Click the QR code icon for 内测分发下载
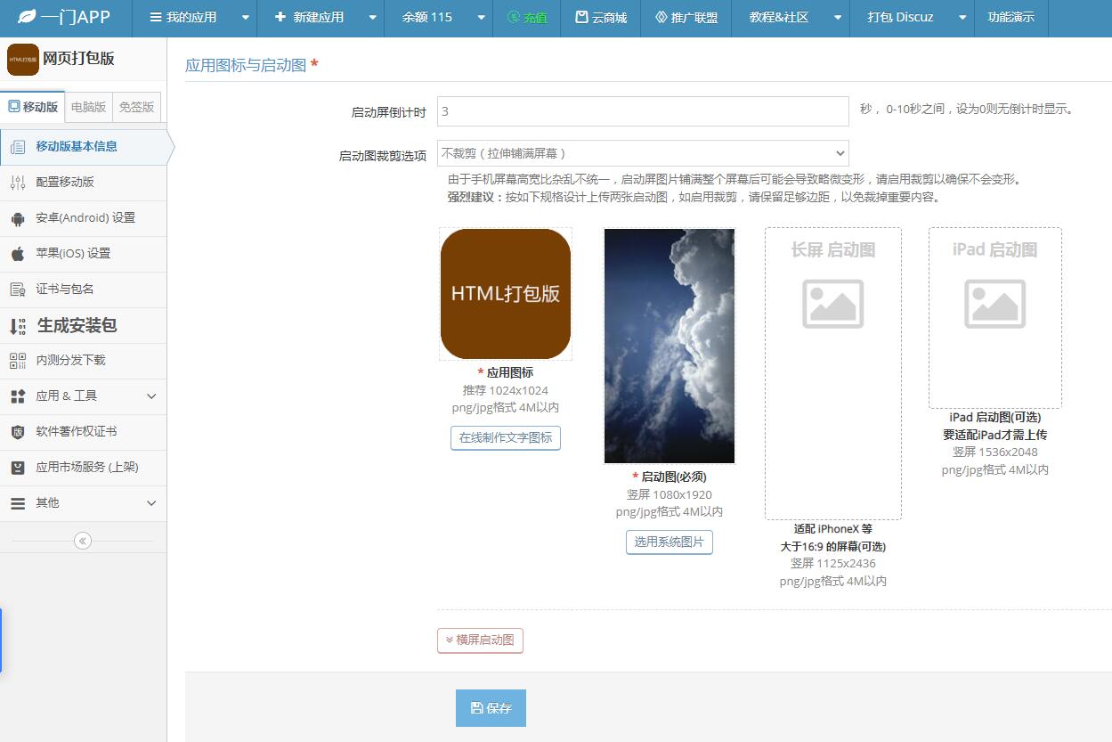 pos(18,361)
